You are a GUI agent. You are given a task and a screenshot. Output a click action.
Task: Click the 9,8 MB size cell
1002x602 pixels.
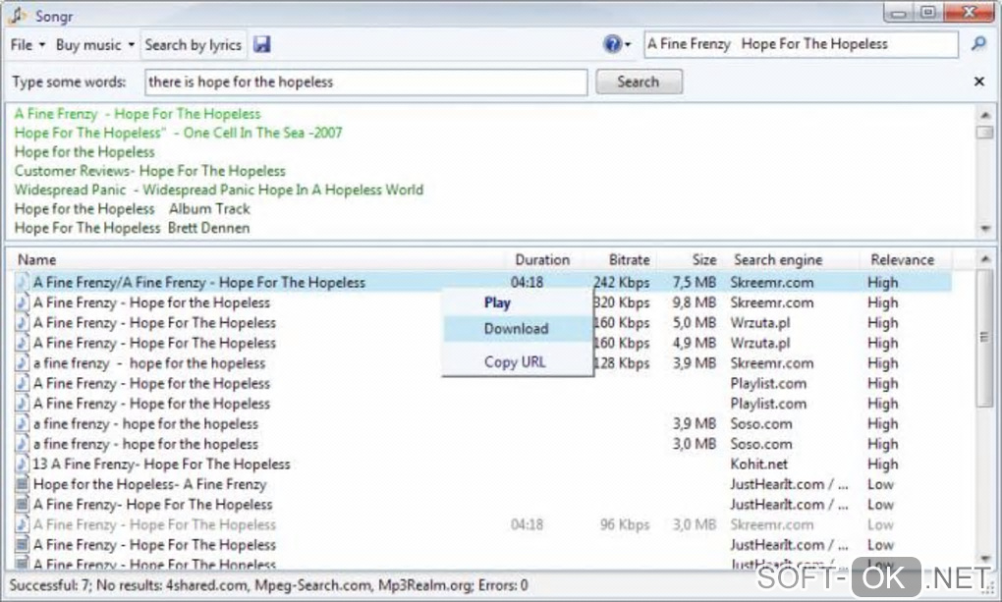tap(694, 302)
